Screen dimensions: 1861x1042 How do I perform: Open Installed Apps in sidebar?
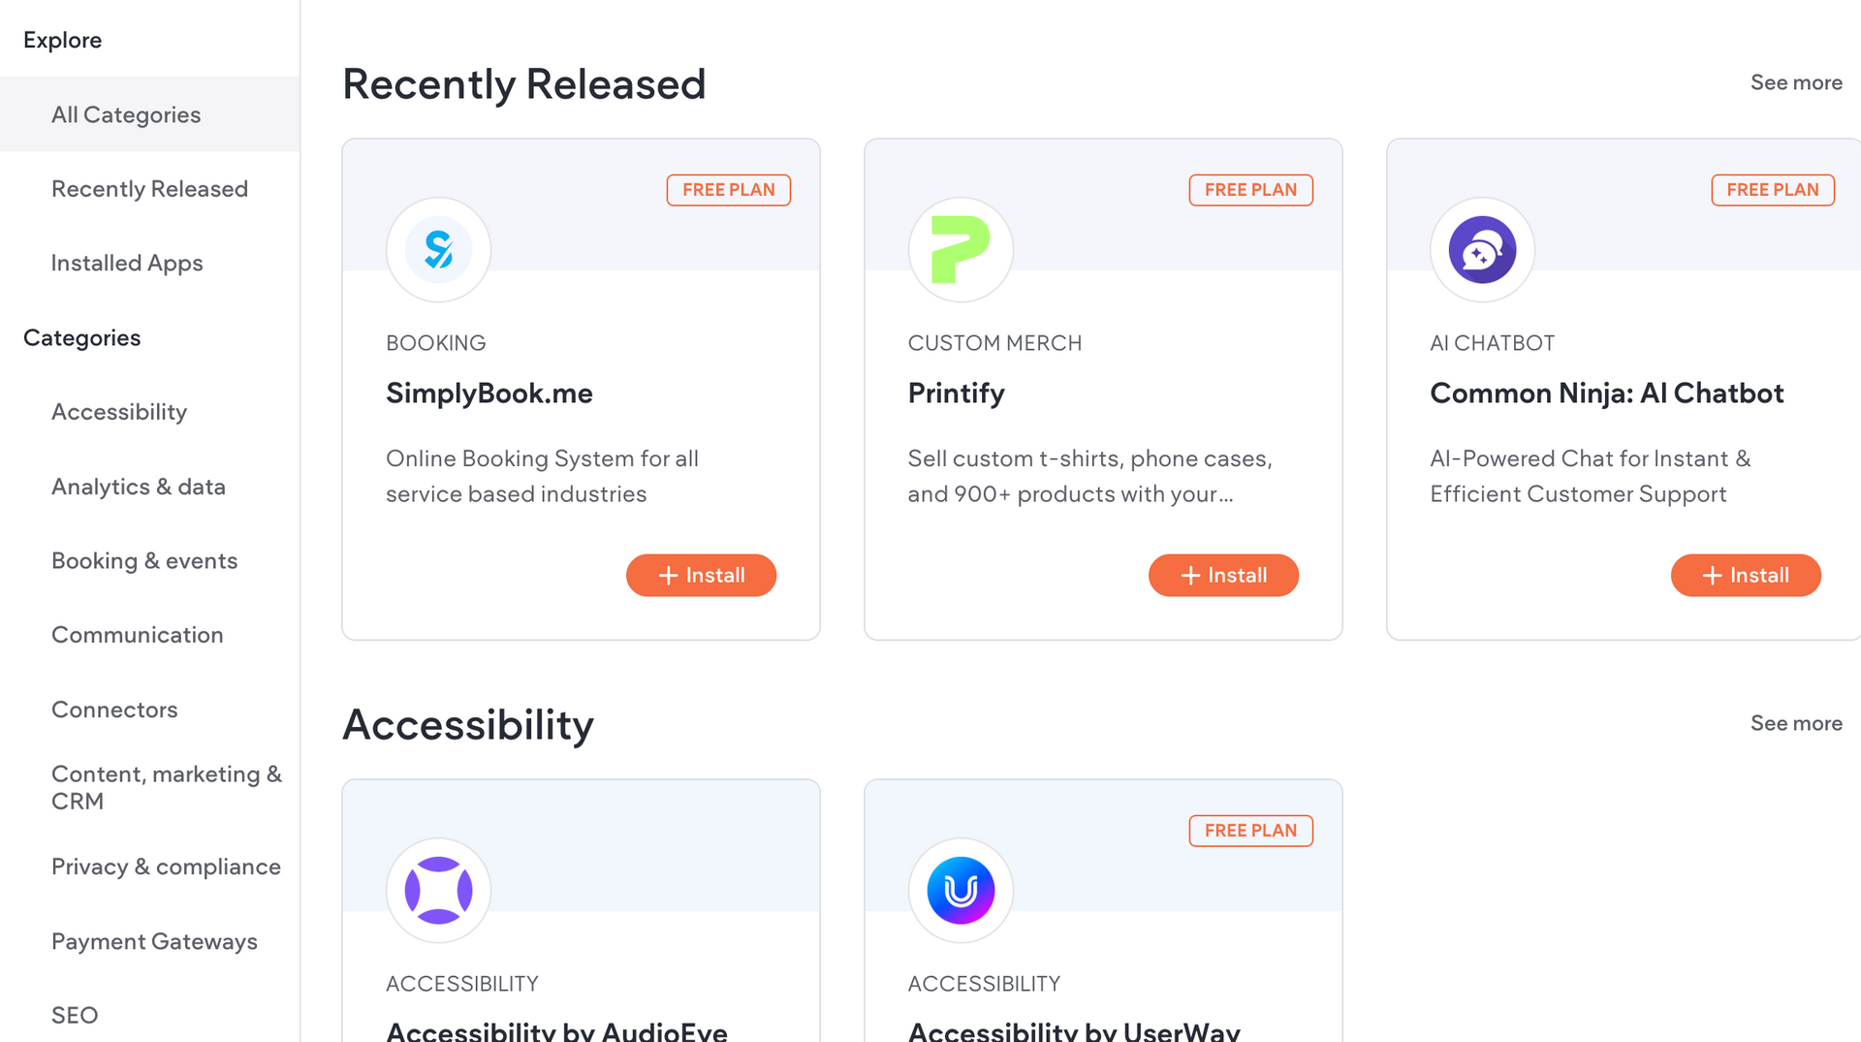pyautogui.click(x=127, y=264)
